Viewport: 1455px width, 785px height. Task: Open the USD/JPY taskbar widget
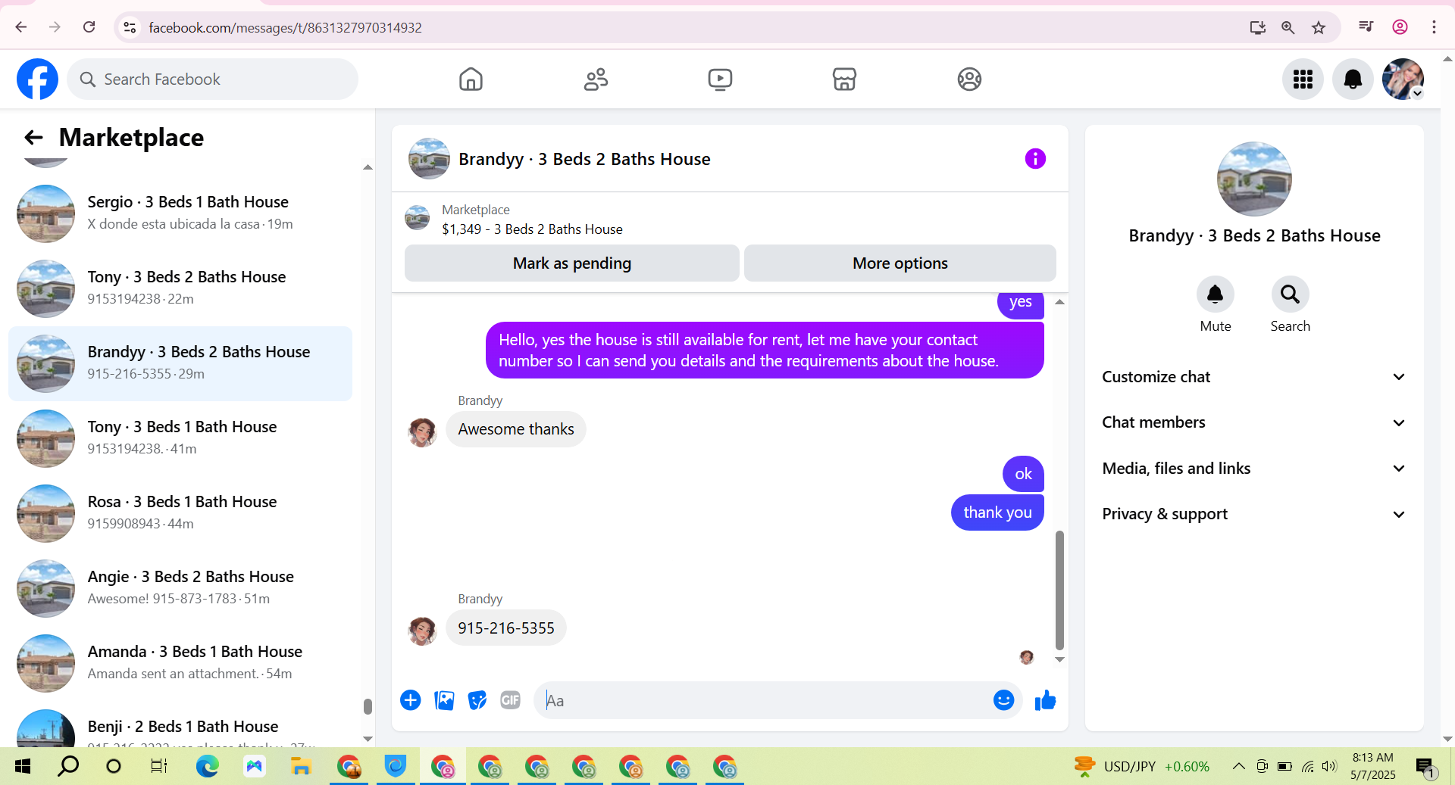click(1142, 766)
